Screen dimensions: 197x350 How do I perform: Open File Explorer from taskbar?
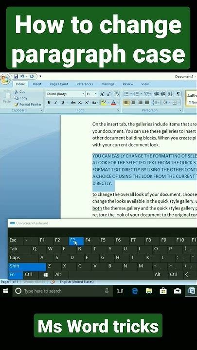[x=149, y=291]
